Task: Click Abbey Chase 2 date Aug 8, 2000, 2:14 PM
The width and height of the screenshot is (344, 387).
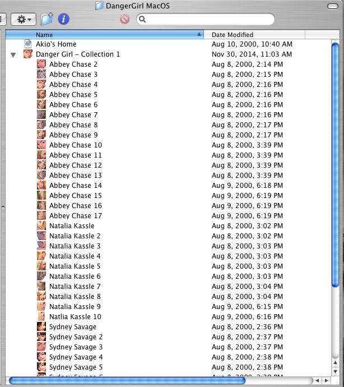Action: pos(247,64)
